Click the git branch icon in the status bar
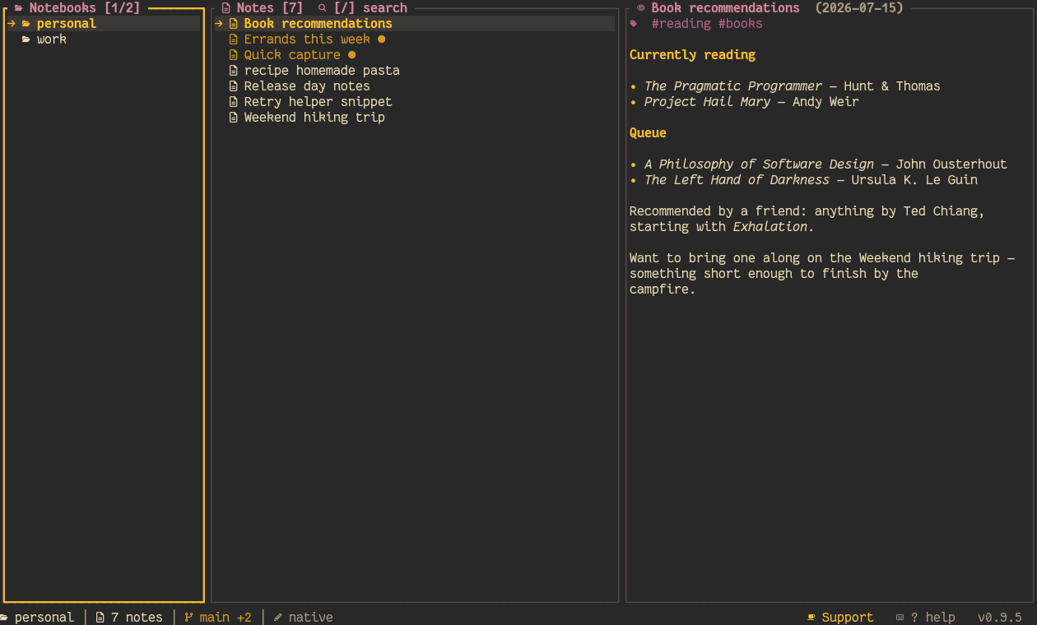1037x625 pixels. pos(189,618)
